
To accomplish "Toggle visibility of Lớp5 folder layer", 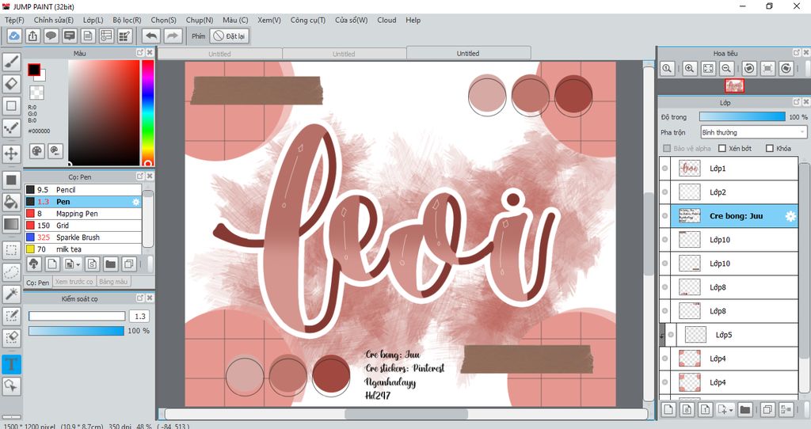I will pos(671,335).
